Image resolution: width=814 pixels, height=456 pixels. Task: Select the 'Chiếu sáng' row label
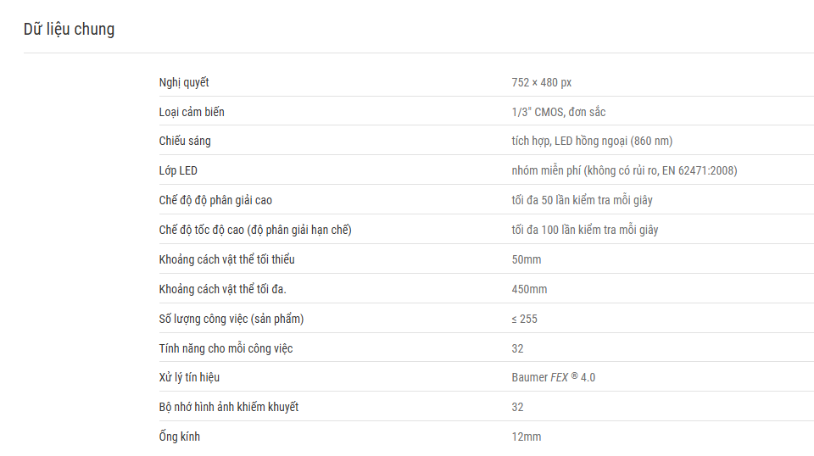(x=185, y=141)
